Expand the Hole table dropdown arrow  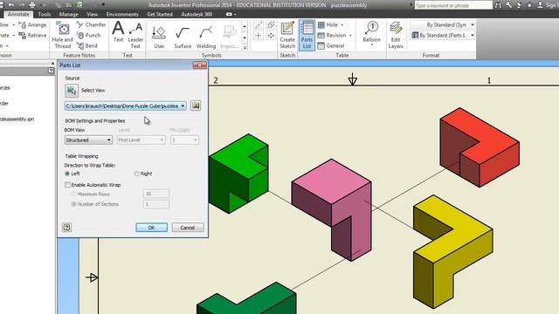(342, 25)
